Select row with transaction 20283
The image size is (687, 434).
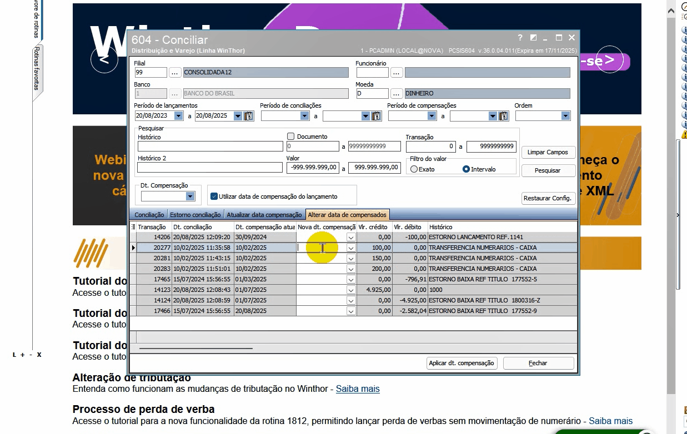(x=354, y=269)
